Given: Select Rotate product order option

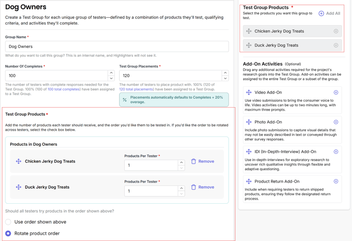Looking at the screenshot, I should [8, 233].
